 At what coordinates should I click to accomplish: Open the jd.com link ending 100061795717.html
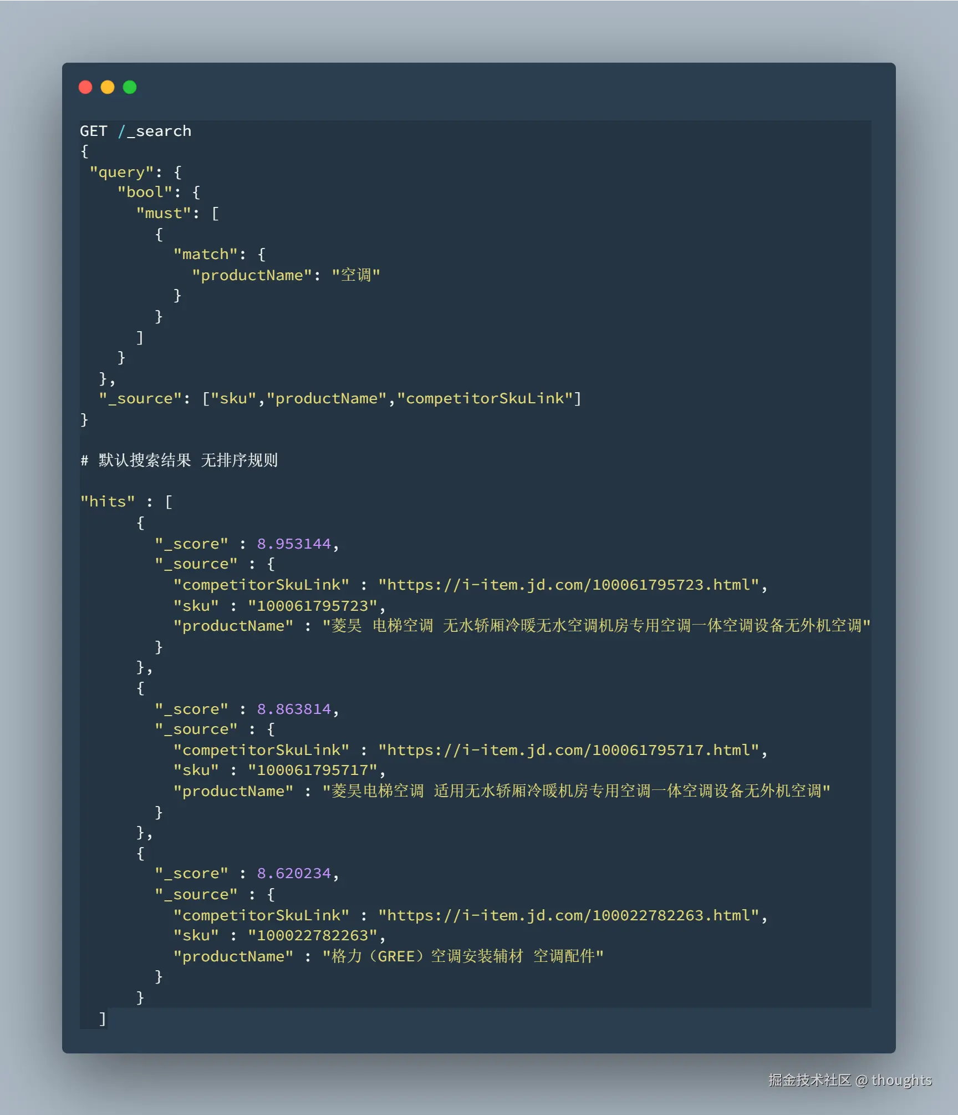click(569, 750)
